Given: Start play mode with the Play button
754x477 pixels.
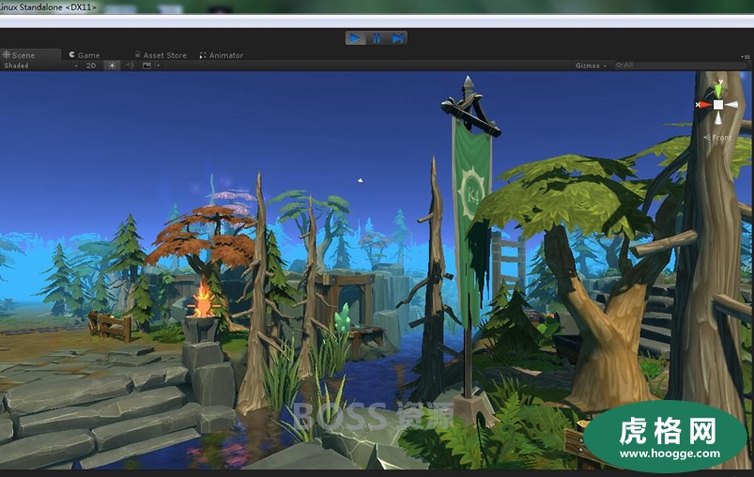Looking at the screenshot, I should coord(355,38).
